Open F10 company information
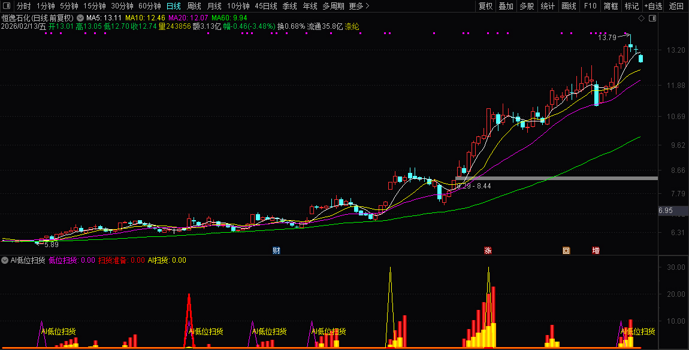689x350 pixels. pos(590,6)
